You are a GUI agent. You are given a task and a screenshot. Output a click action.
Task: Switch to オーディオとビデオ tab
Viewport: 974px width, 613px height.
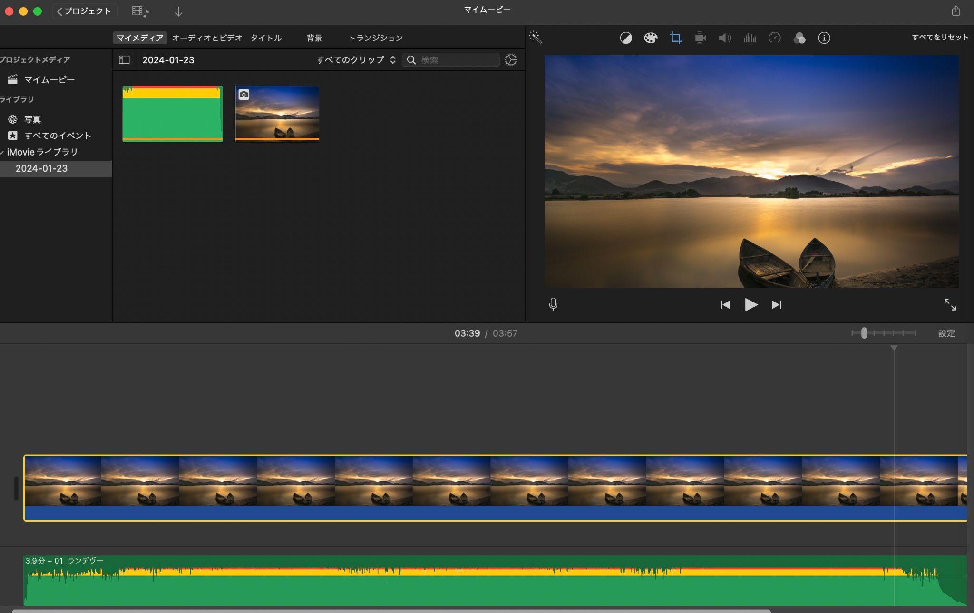[x=207, y=38]
